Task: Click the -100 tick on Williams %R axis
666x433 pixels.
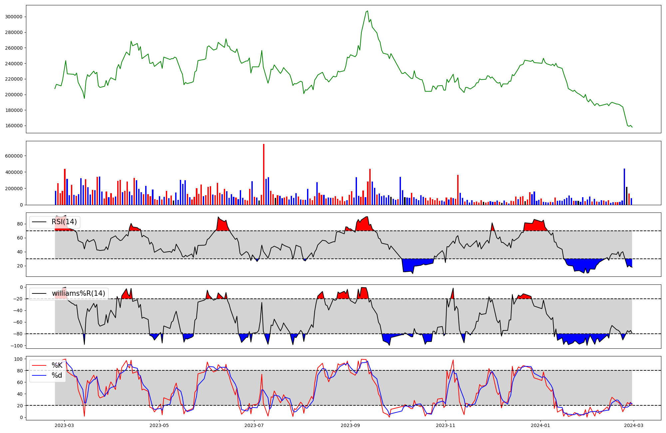Action: click(17, 346)
